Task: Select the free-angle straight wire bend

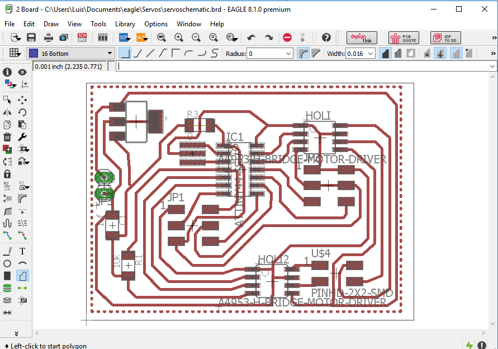Action: click(150, 53)
